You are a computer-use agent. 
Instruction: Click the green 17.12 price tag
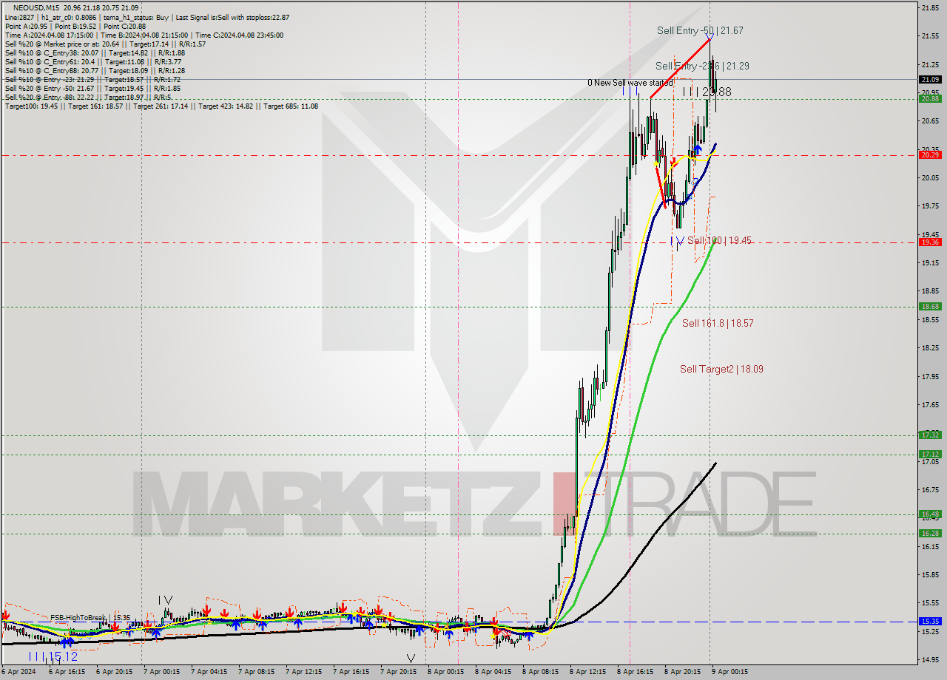point(930,454)
